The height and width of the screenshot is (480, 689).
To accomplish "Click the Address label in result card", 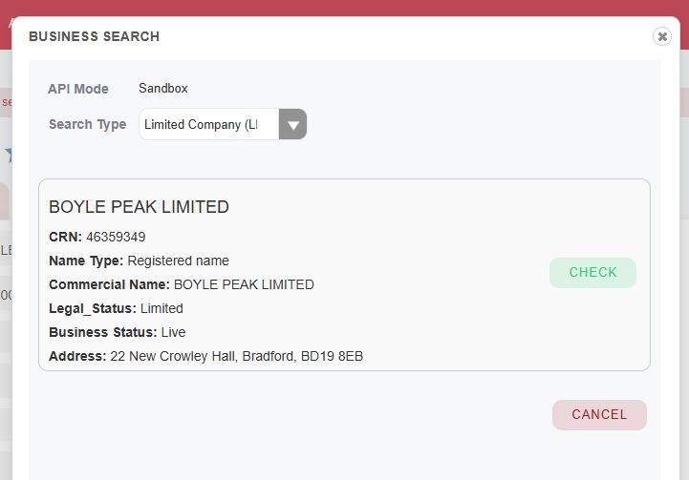I will 77,356.
